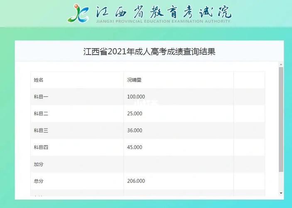The height and width of the screenshot is (208, 292).
Task: Click the 加分 label
Action: click(x=39, y=164)
